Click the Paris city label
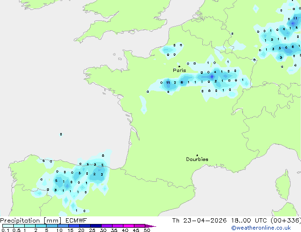301x232 pixels. [179, 71]
